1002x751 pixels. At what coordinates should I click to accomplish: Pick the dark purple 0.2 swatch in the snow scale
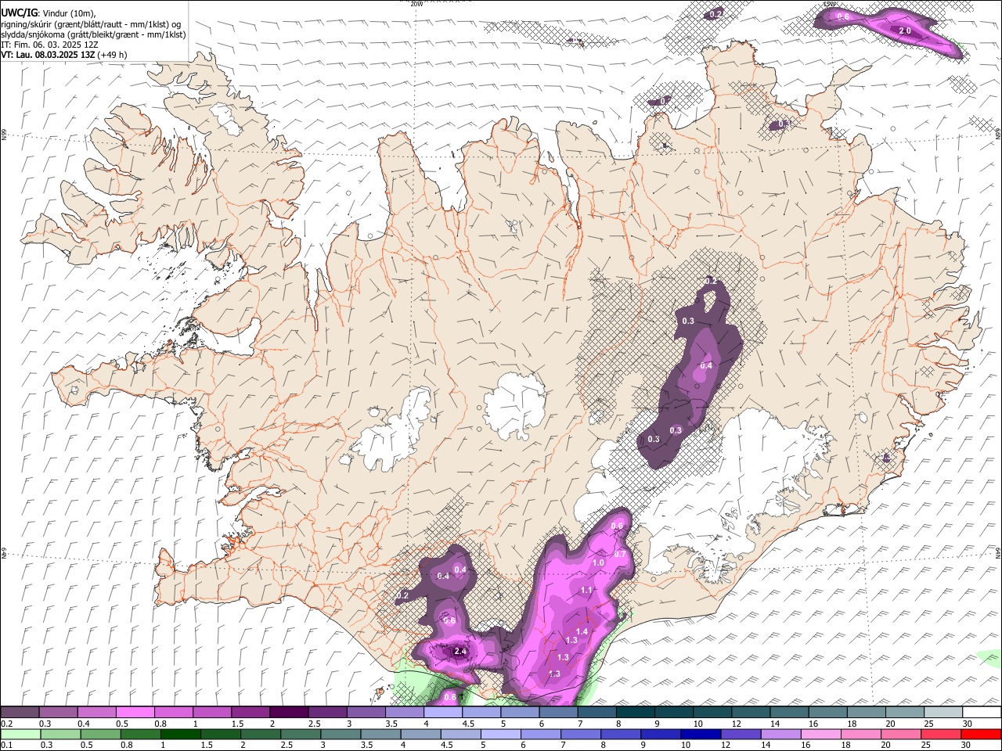[20, 713]
